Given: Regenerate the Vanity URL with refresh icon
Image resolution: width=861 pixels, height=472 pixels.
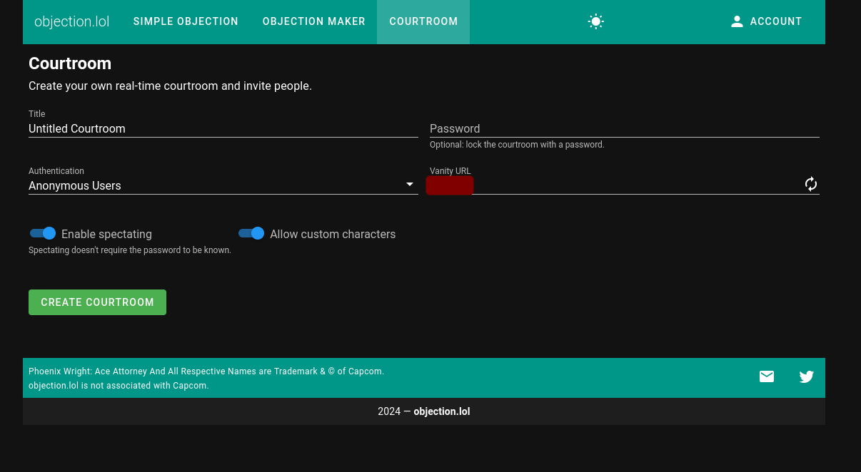Looking at the screenshot, I should coord(810,185).
